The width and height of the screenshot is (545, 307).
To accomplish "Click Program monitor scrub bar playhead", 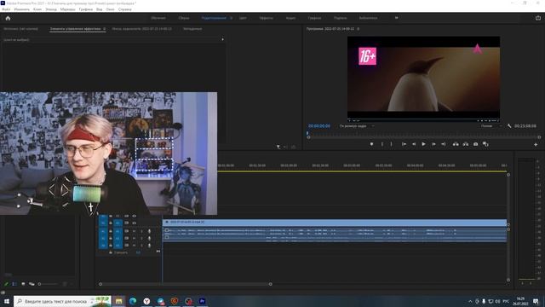I will click(x=307, y=133).
